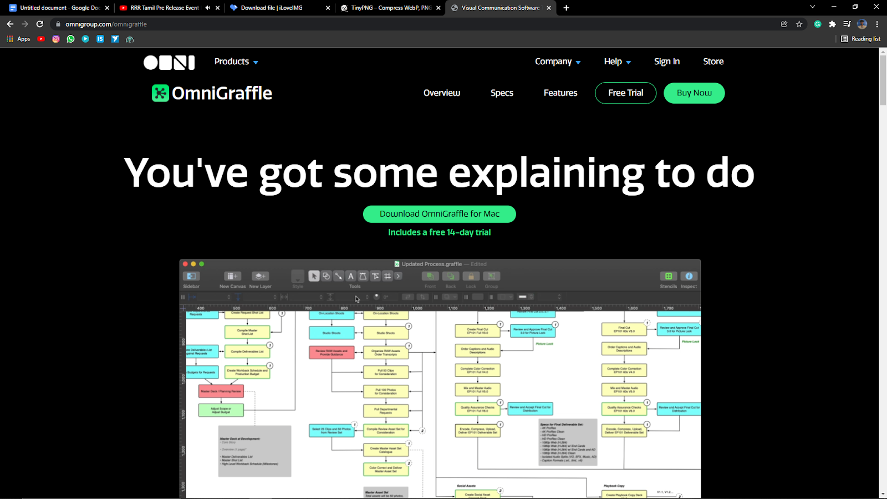Screen dimensions: 887x499
Task: Download OmniGraffle for Mac
Action: (x=440, y=214)
